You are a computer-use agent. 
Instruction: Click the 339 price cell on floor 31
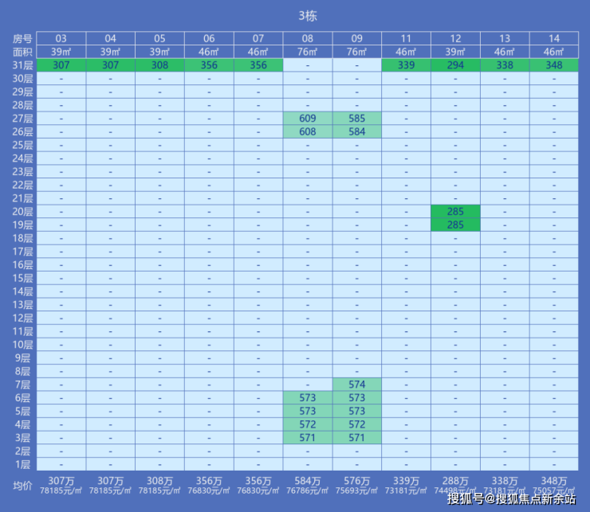click(406, 65)
